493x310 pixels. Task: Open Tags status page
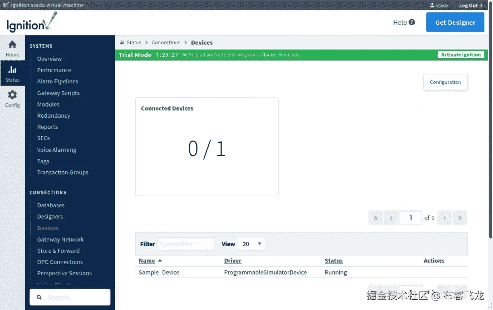(x=43, y=161)
